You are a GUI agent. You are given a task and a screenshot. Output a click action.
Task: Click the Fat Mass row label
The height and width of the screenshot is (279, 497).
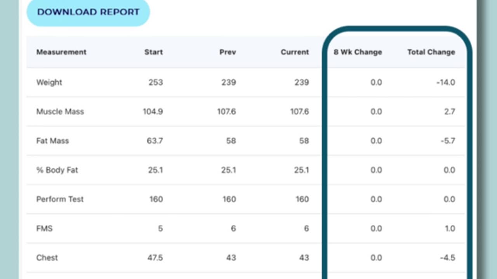point(52,141)
